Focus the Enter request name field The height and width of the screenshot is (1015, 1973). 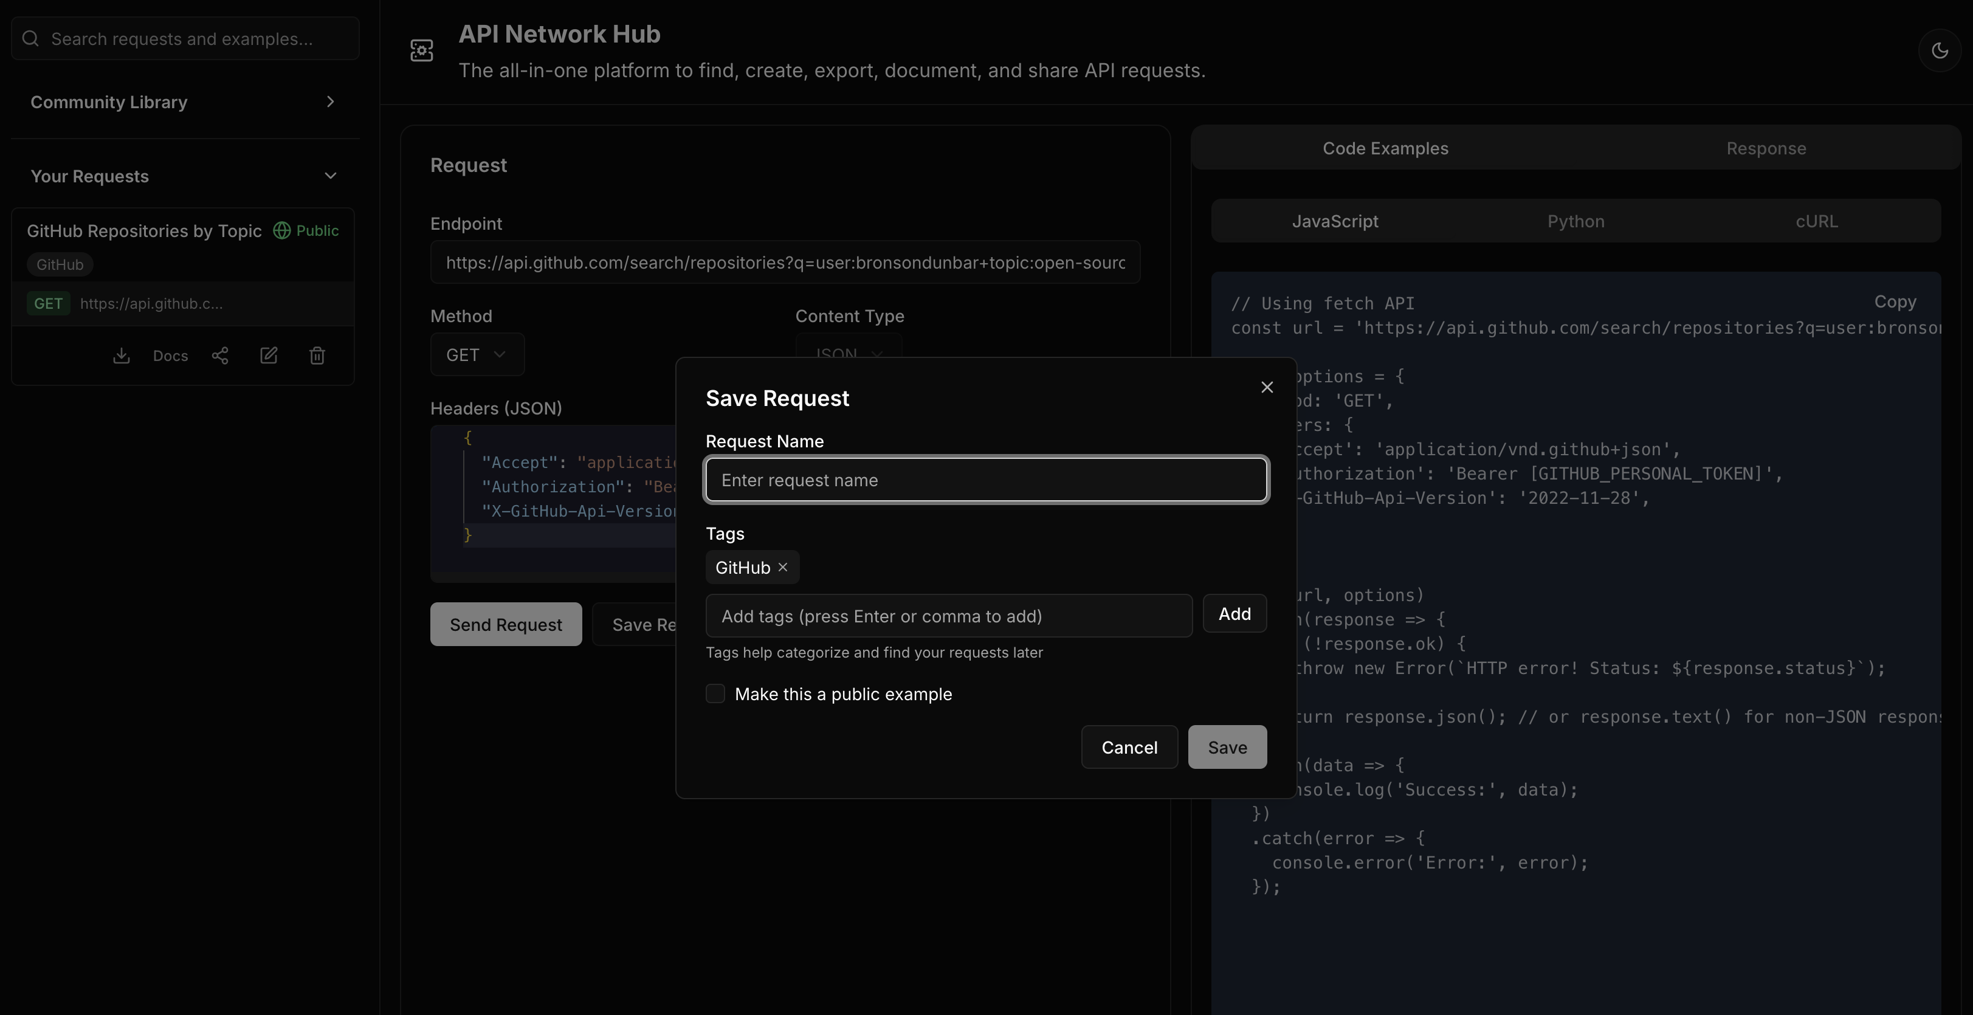pyautogui.click(x=986, y=480)
